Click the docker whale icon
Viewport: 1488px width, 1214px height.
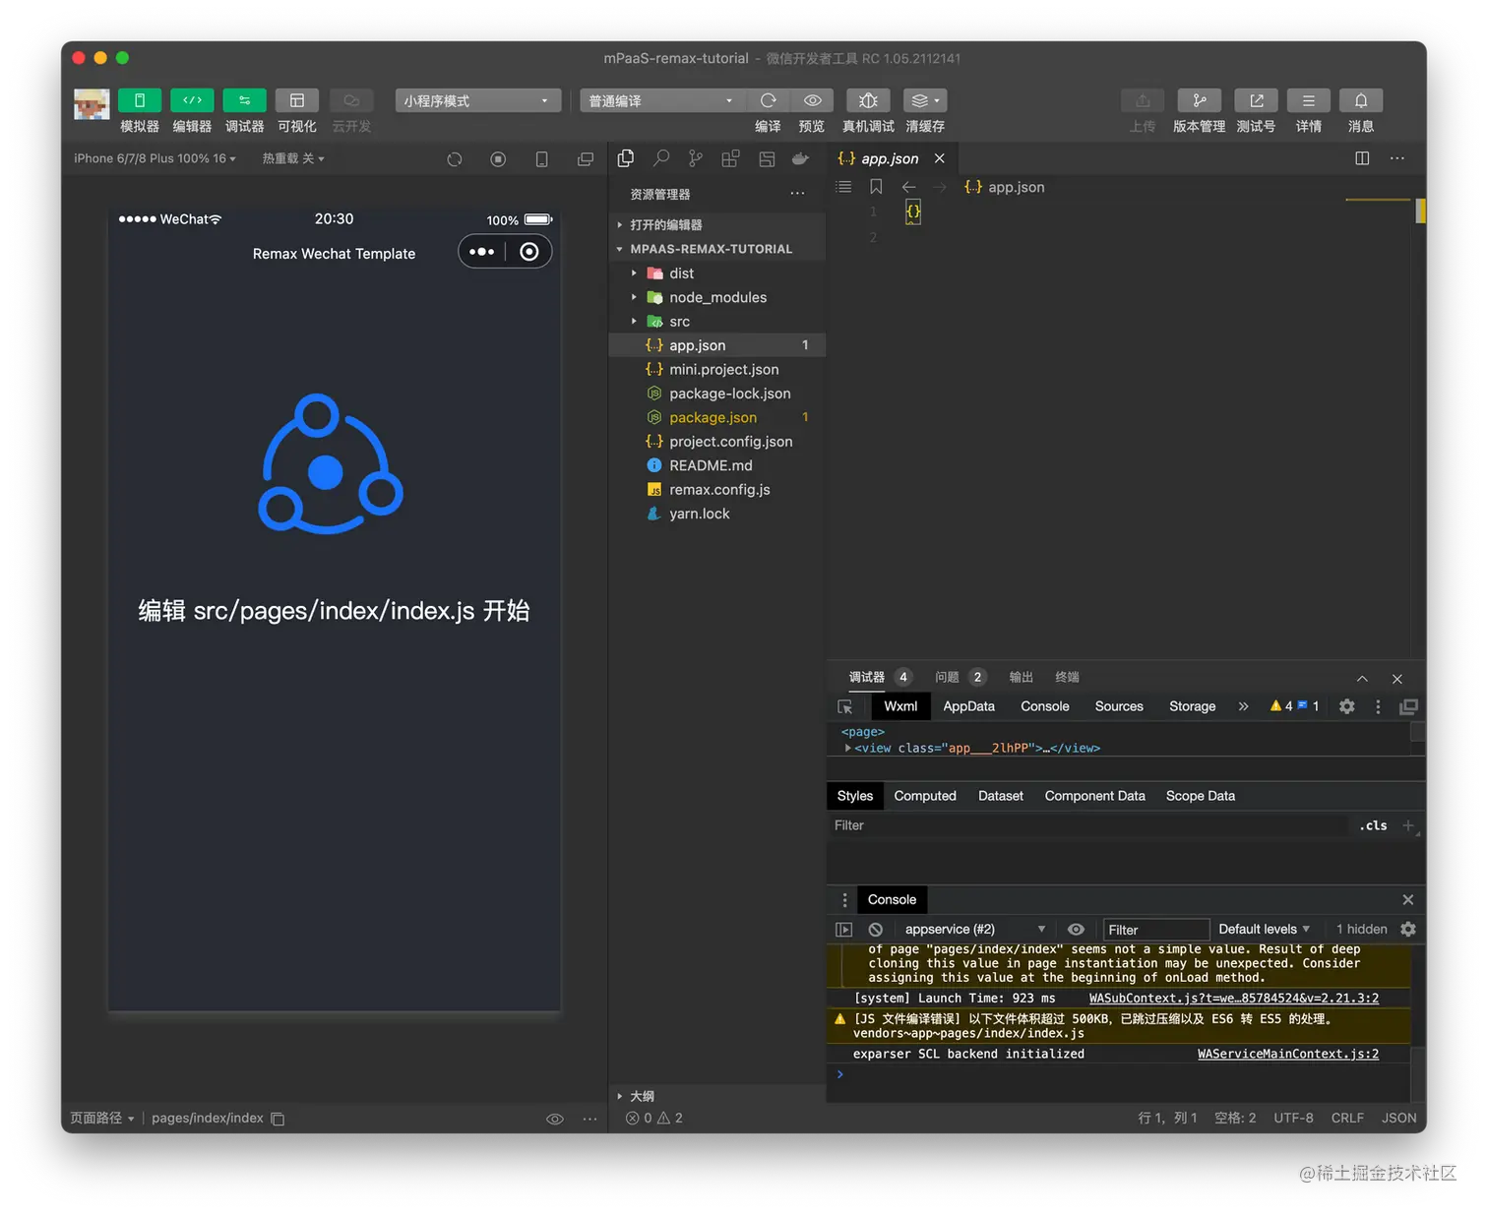point(800,158)
